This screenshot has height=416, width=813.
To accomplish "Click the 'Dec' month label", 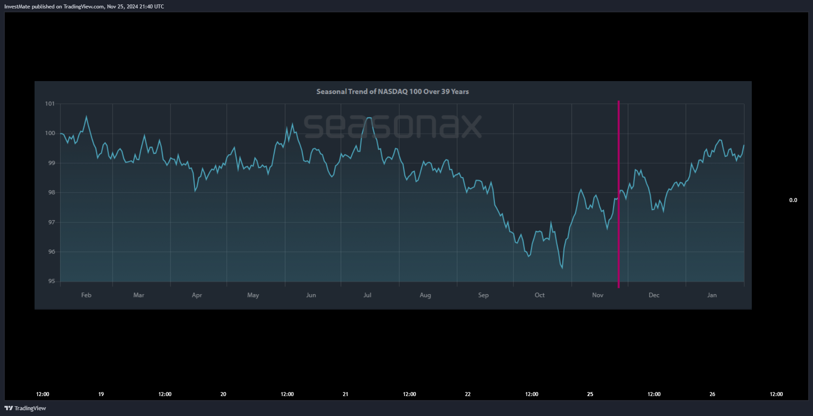I will 654,295.
